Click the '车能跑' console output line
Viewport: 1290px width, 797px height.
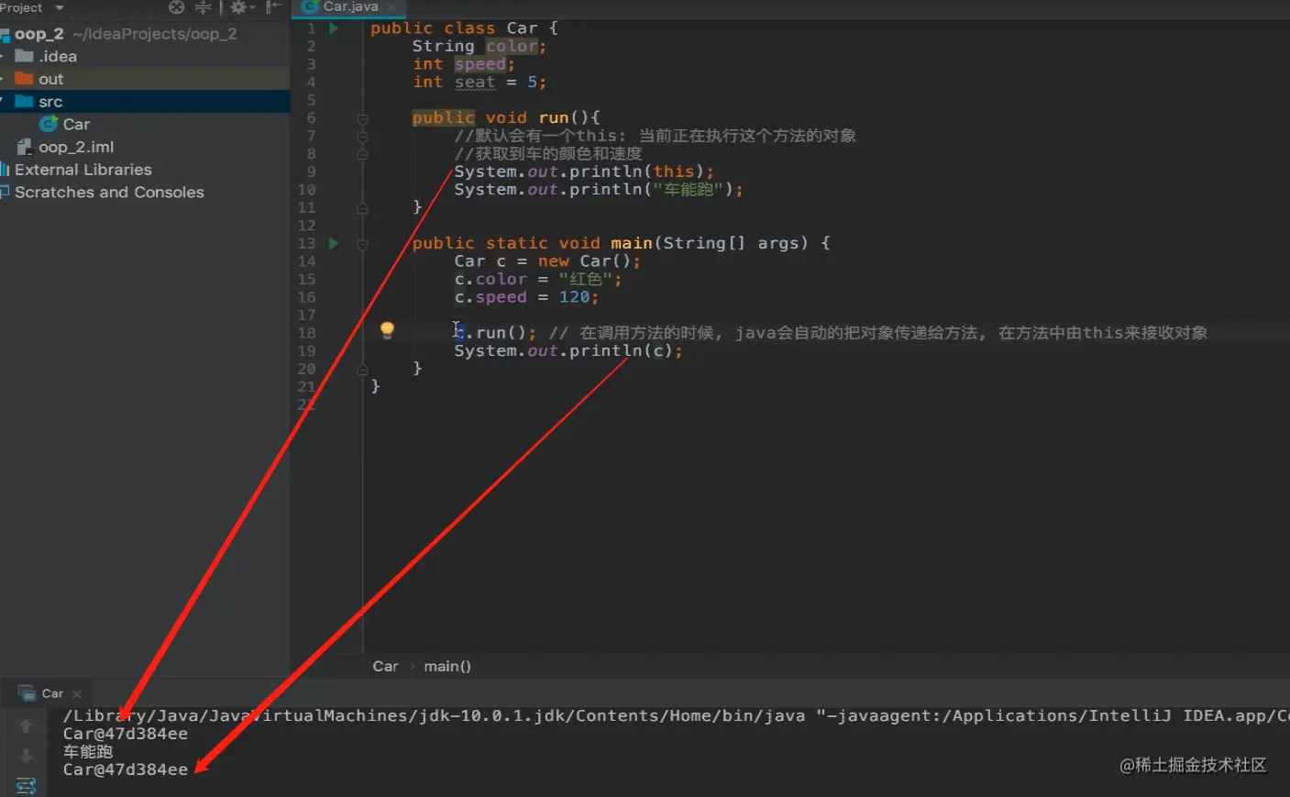(88, 752)
